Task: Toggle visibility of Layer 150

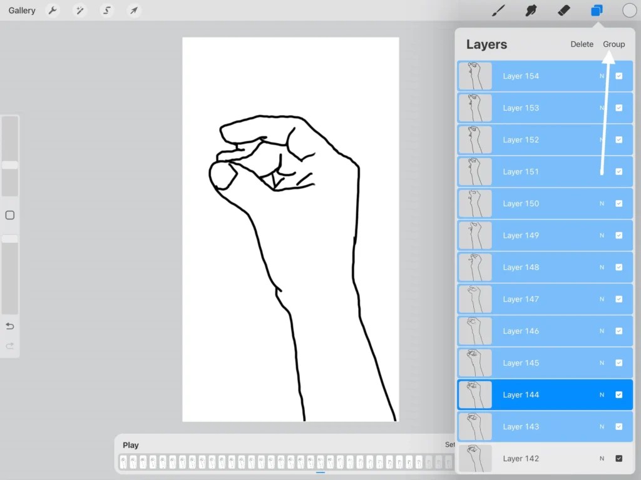Action: tap(619, 203)
